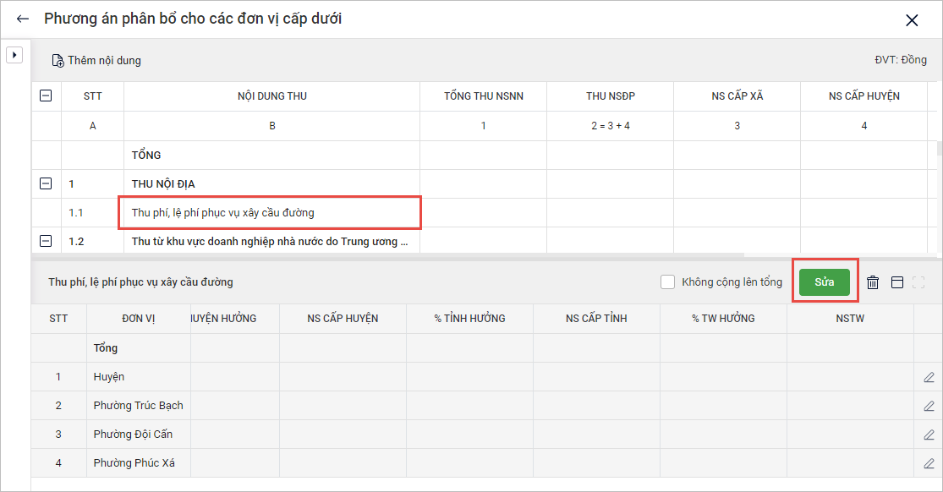The image size is (943, 492).
Task: Click the pencil icon on Phường Phúc Xá row
Action: pyautogui.click(x=929, y=463)
